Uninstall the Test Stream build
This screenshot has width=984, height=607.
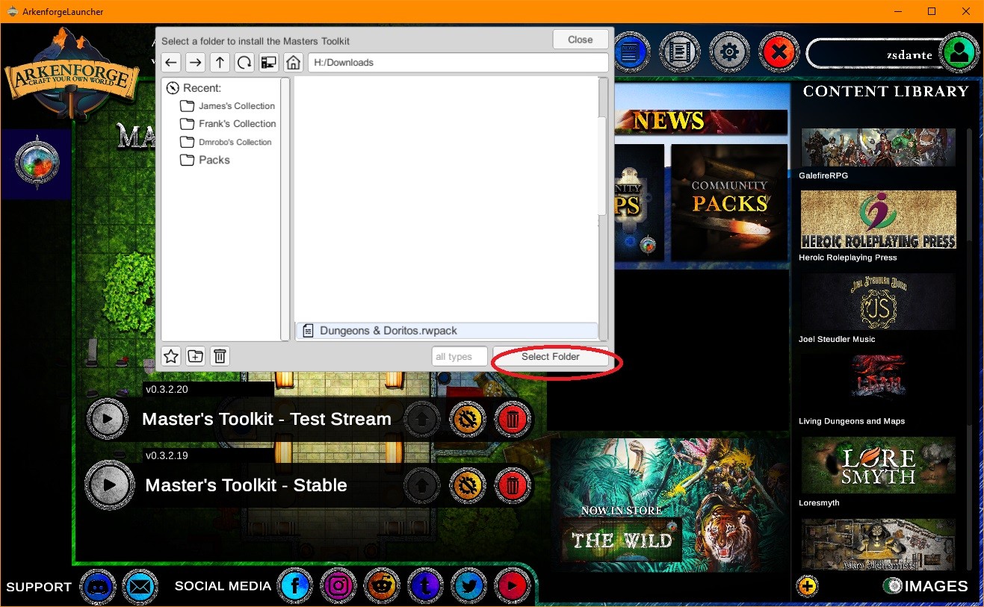coord(512,420)
